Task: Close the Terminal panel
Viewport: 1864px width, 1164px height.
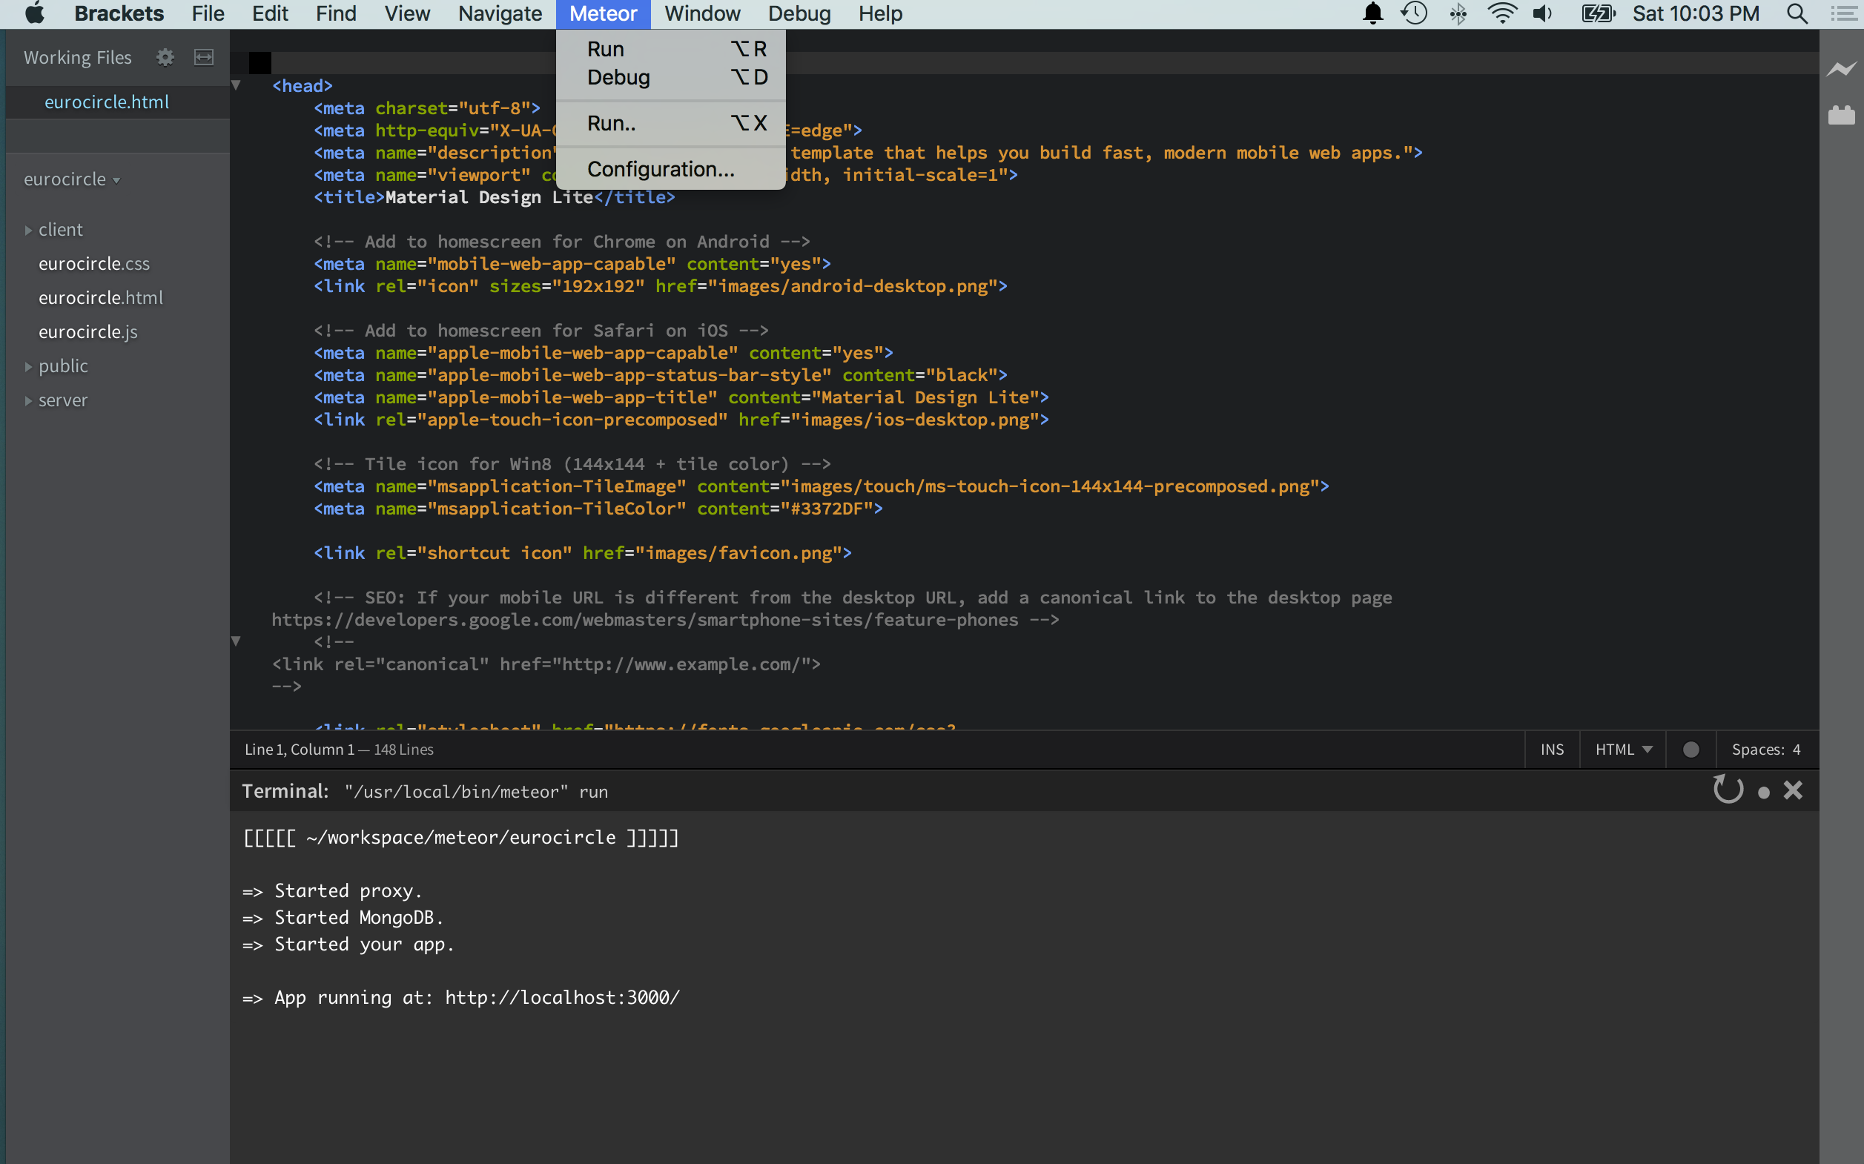Action: click(1793, 790)
